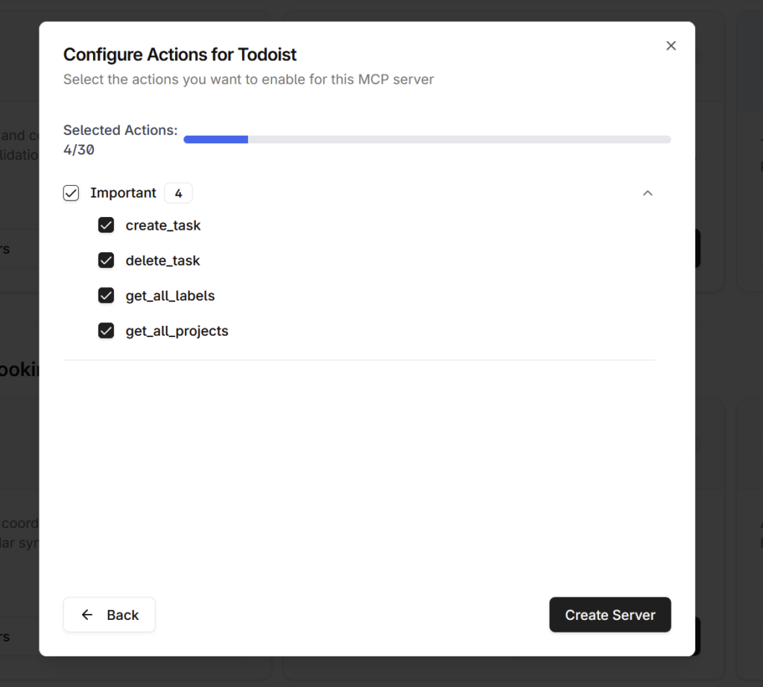This screenshot has height=687, width=763.
Task: Click the 4/30 selected actions counter
Action: 79,150
